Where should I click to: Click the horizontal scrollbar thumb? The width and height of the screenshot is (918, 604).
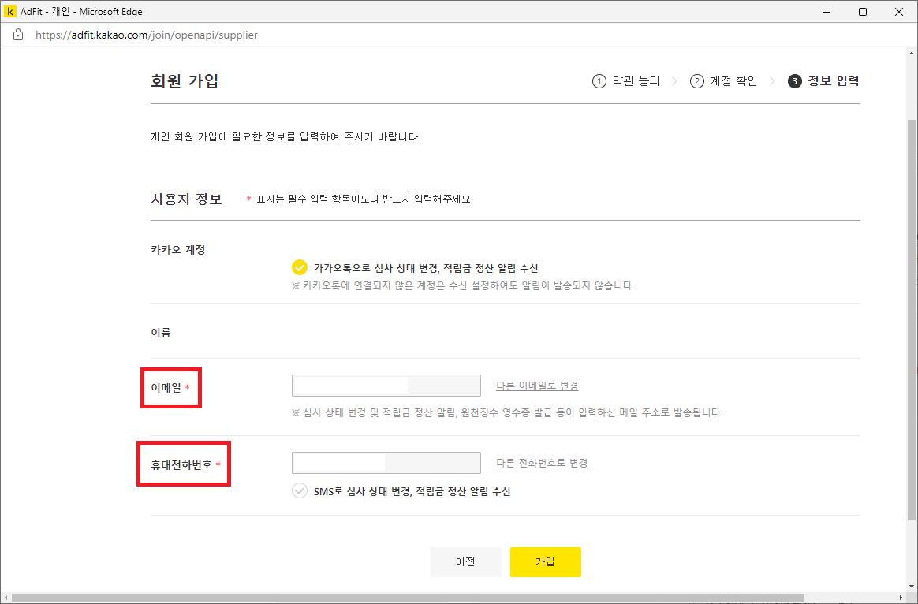click(x=408, y=598)
